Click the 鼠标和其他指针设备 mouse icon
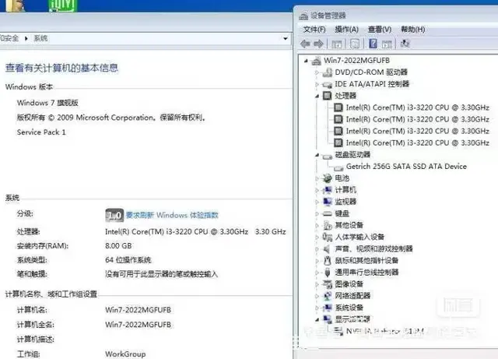The width and height of the screenshot is (498, 359). tap(327, 261)
